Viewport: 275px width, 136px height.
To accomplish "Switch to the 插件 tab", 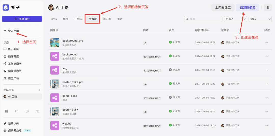I will click(x=65, y=19).
